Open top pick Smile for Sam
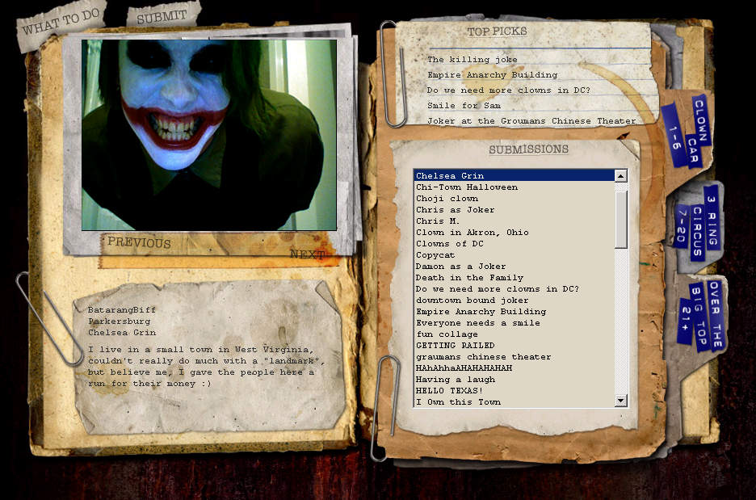Image resolution: width=756 pixels, height=500 pixels. 464,105
